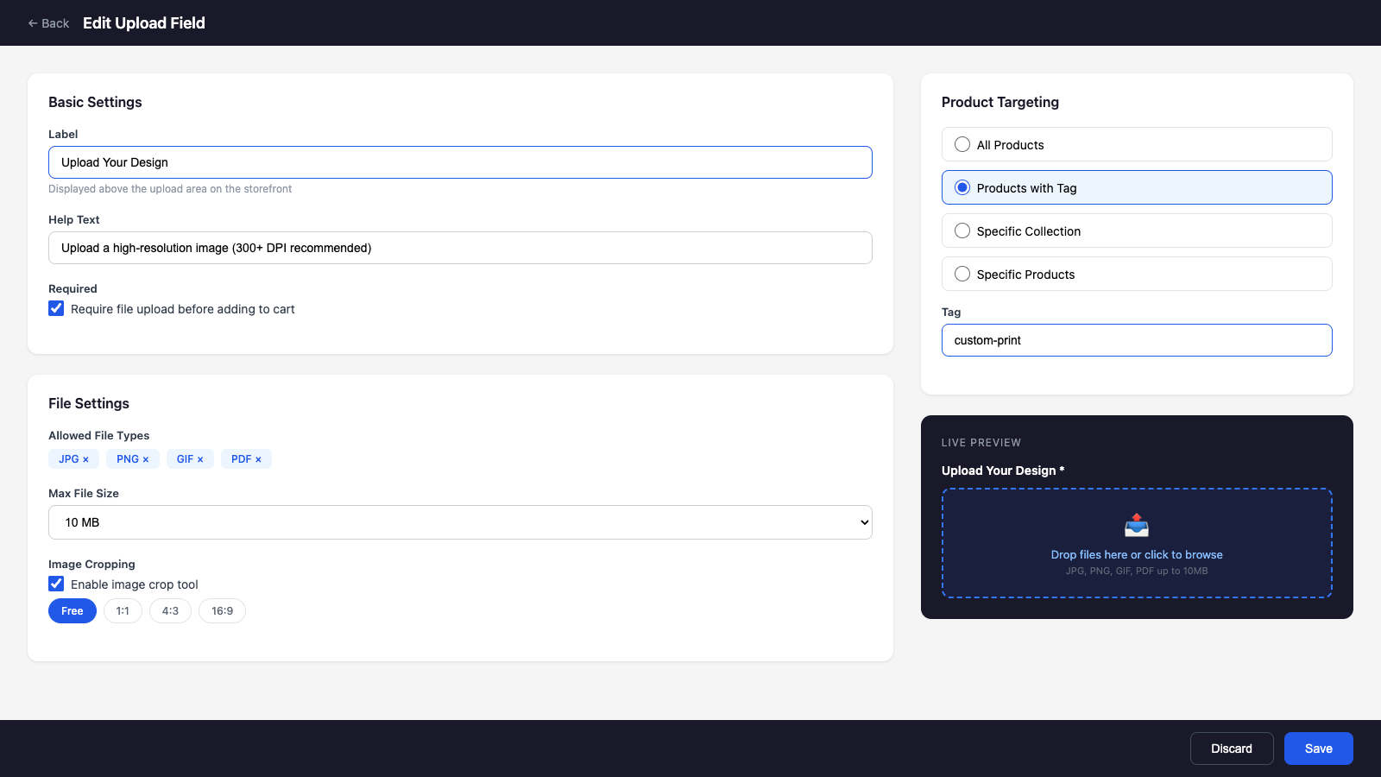Select the All Products radio button
Viewport: 1381px width, 777px height.
(x=962, y=144)
